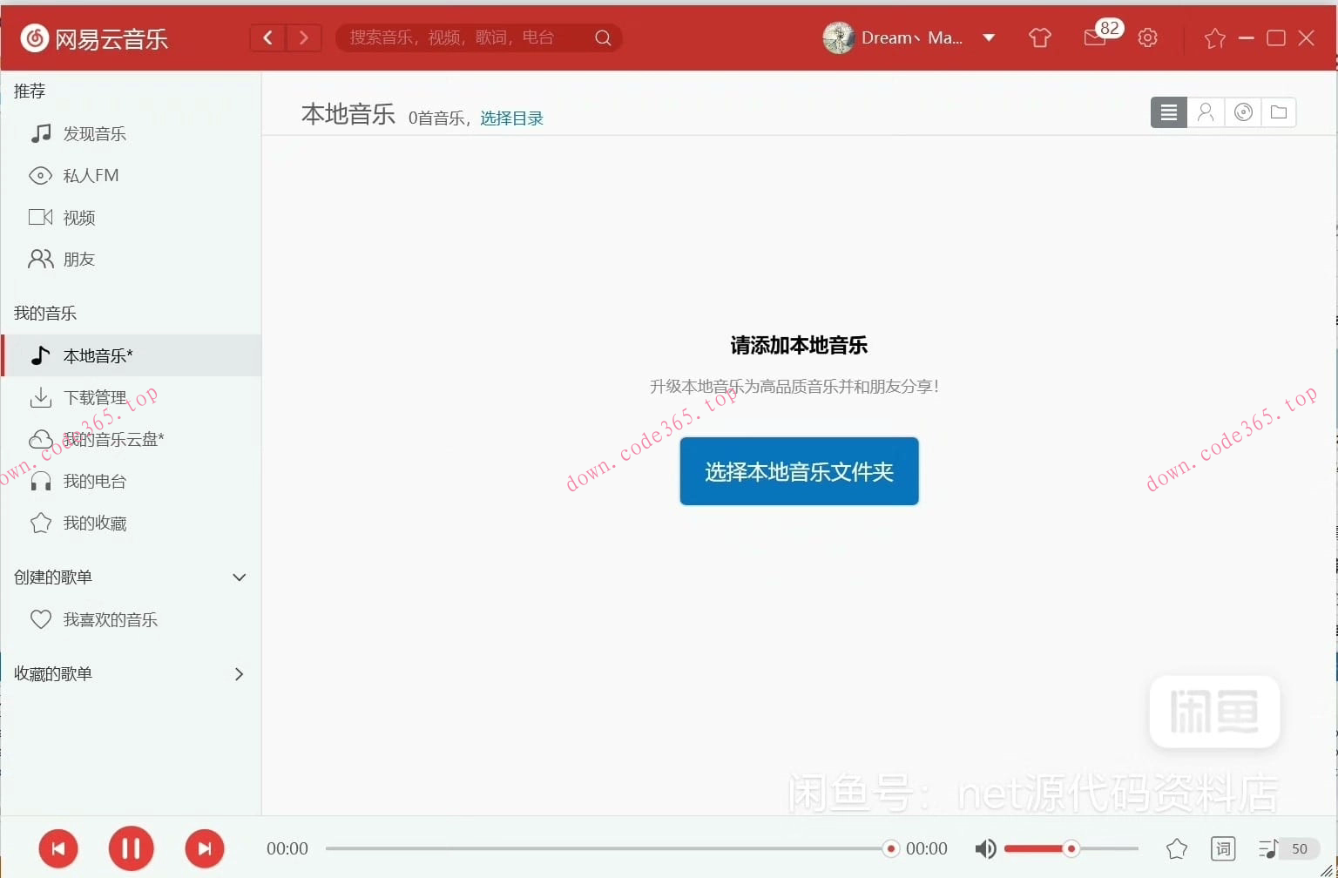Open the 视频 section
The height and width of the screenshot is (878, 1338).
[81, 217]
